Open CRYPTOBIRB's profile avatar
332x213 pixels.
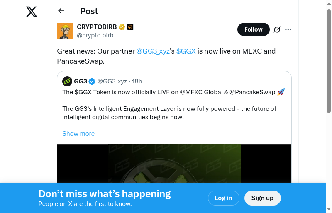coord(65,31)
